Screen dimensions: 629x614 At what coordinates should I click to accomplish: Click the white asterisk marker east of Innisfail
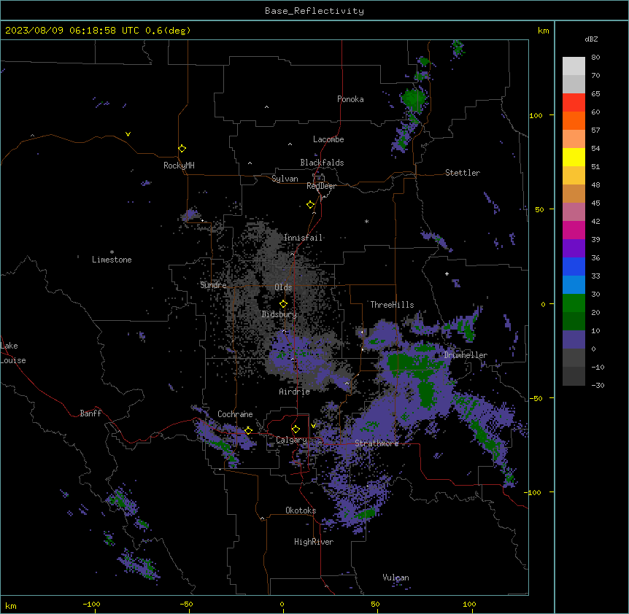click(x=366, y=221)
